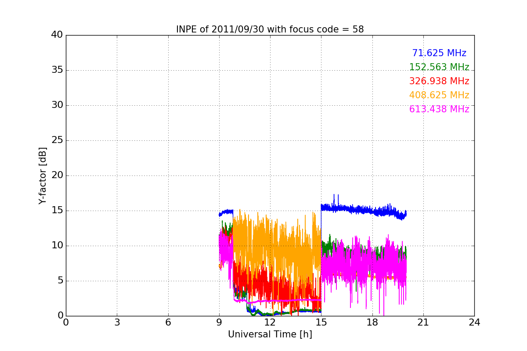The height and width of the screenshot is (351, 527).
Task: Click the y-axis tick label 5
Action: click(60, 281)
